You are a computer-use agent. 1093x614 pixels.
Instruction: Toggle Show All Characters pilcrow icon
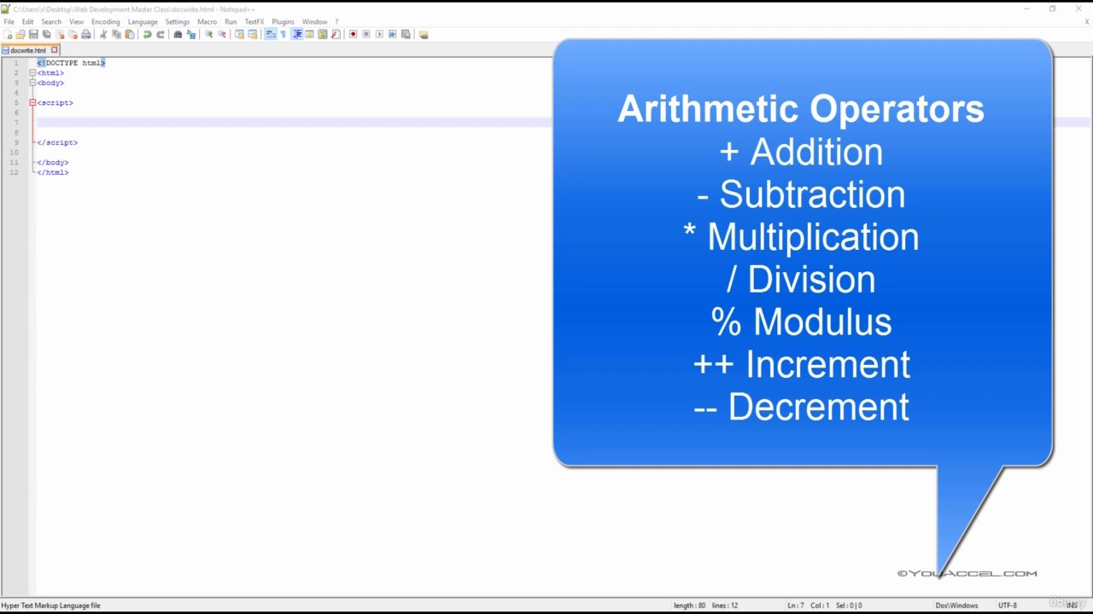pyautogui.click(x=283, y=34)
